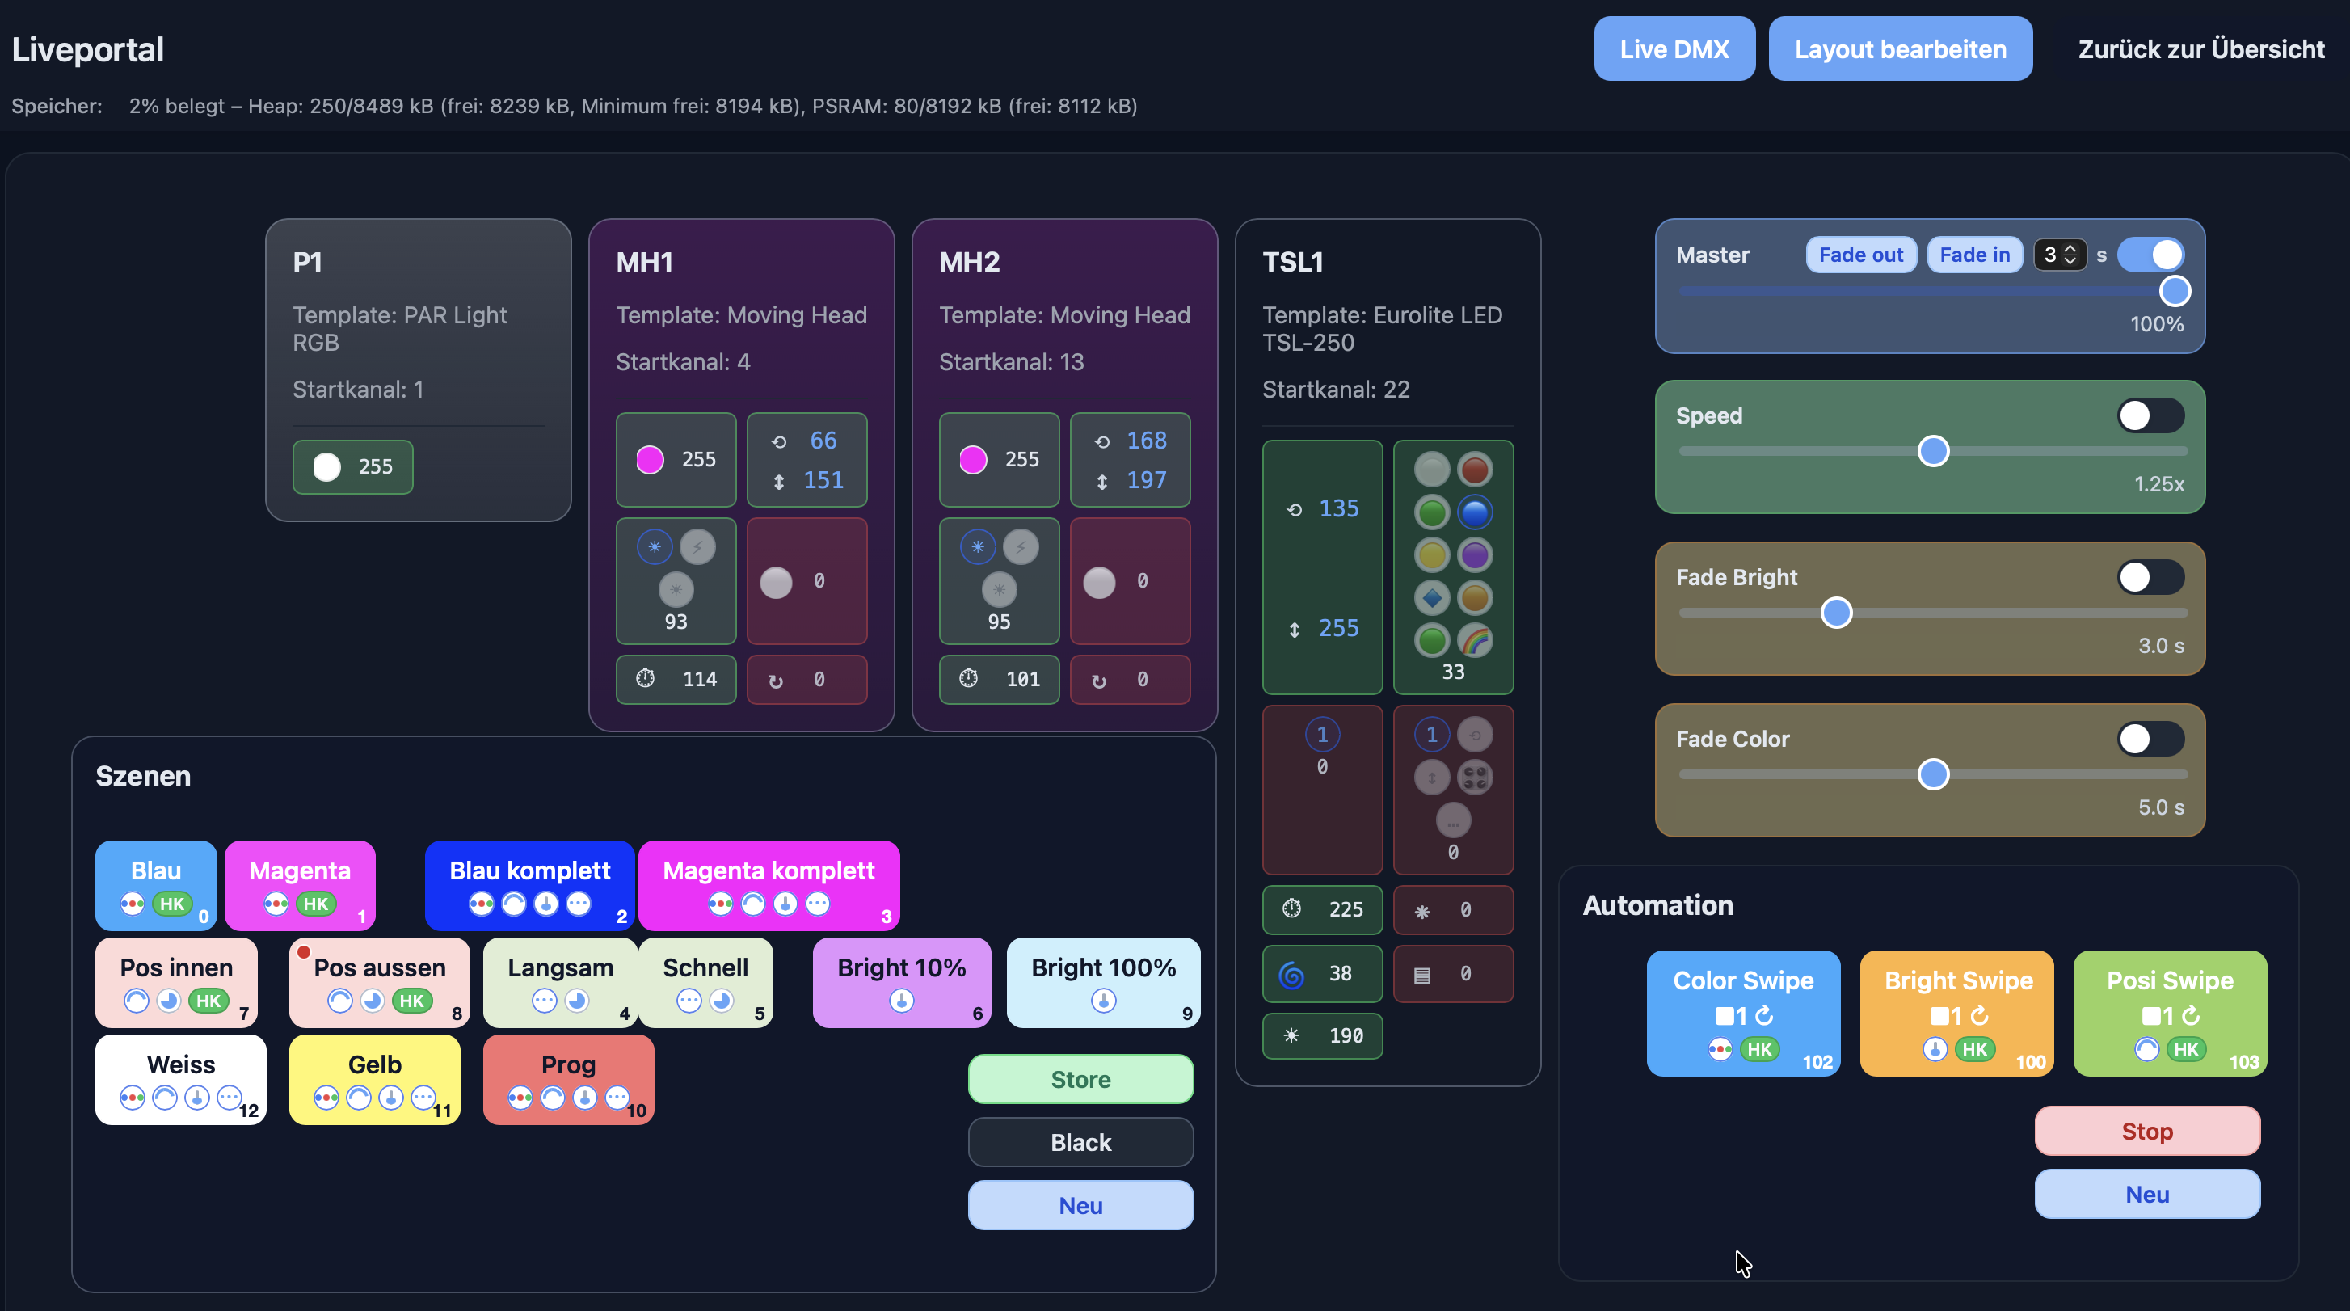Click the white color swatch in P1
Image resolution: width=2350 pixels, height=1311 pixels.
click(x=326, y=466)
